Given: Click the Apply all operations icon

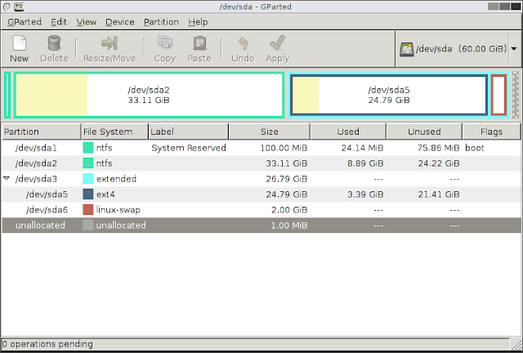Looking at the screenshot, I should tap(278, 43).
